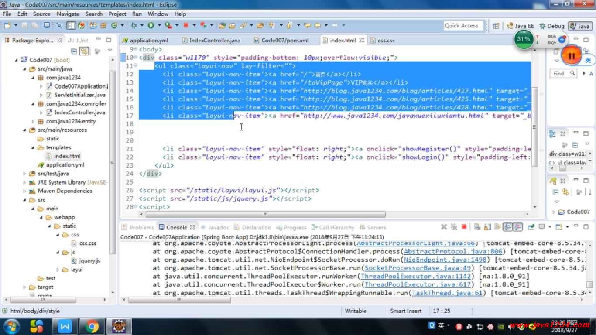
Task: Click the Collapse All icon in Package Explorer
Action: [x=74, y=51]
